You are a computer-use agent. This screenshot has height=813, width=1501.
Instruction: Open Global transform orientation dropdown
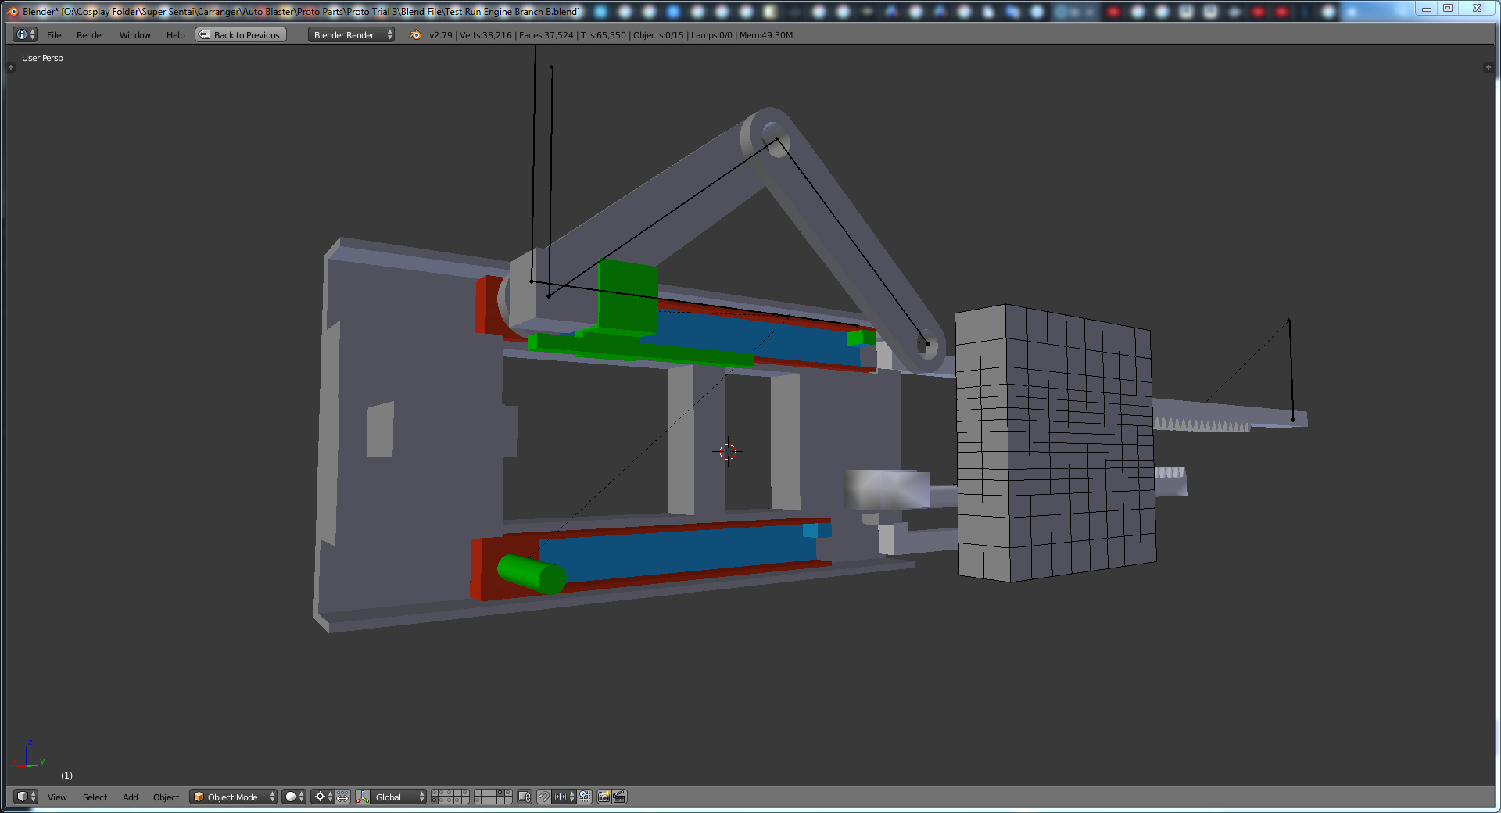tap(399, 797)
